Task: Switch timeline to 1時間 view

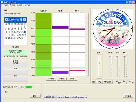Action: click(72, 79)
